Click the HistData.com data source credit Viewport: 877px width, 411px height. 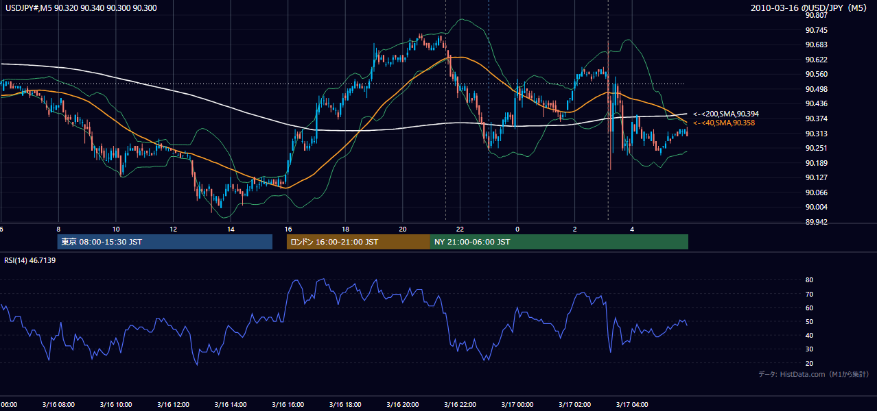coord(814,374)
